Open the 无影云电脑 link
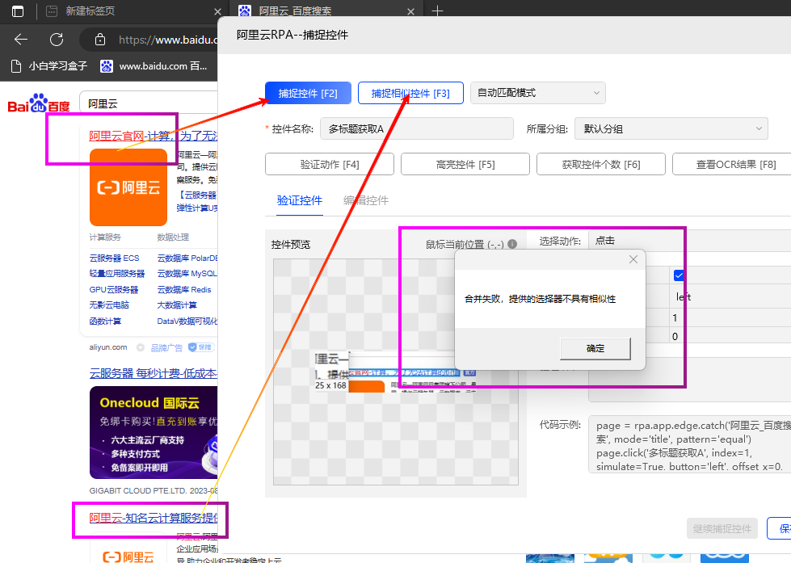The image size is (791, 563). (x=109, y=305)
